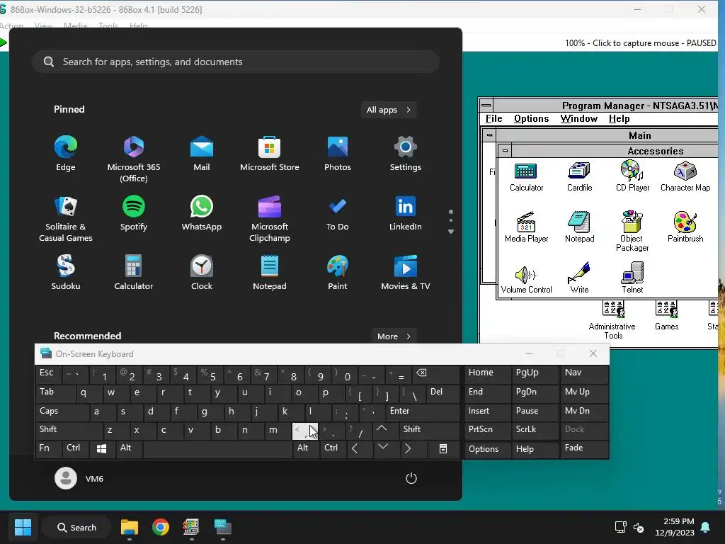
Task: Open LinkedIn pinned app
Action: [x=406, y=213]
